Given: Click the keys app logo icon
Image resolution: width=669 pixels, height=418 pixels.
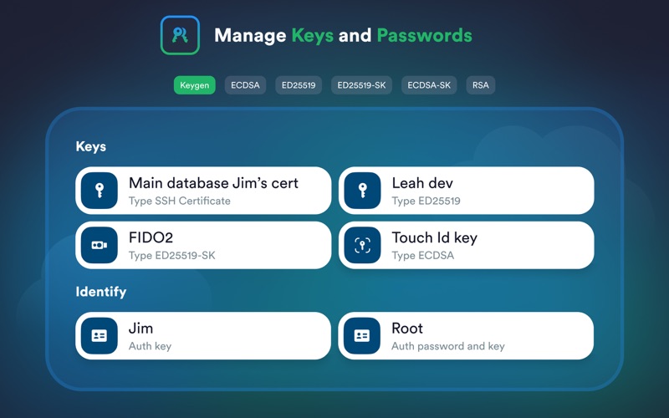Looking at the screenshot, I should [x=180, y=35].
